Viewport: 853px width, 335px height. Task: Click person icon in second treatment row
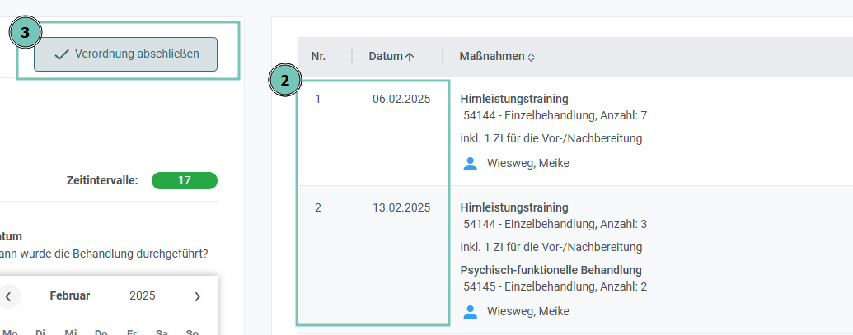470,312
